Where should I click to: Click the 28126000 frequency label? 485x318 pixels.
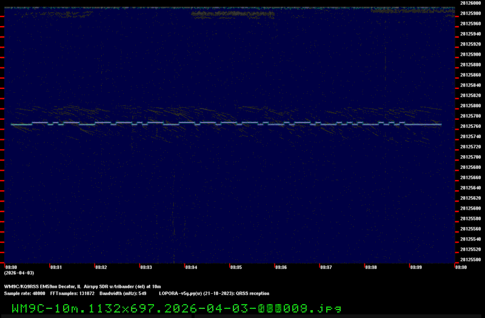pyautogui.click(x=470, y=2)
